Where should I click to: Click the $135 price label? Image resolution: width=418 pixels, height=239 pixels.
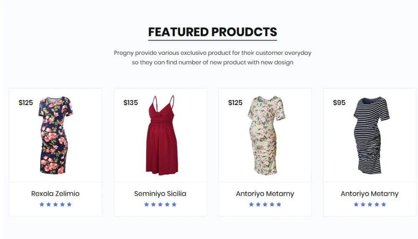click(130, 103)
